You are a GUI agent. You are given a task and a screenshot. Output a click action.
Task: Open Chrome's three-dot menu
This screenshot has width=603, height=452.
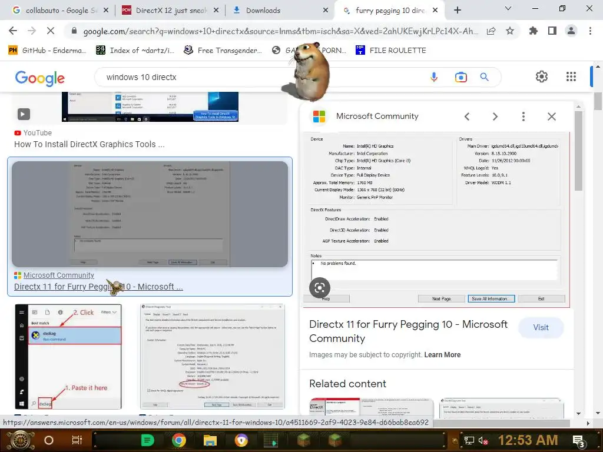(x=590, y=31)
